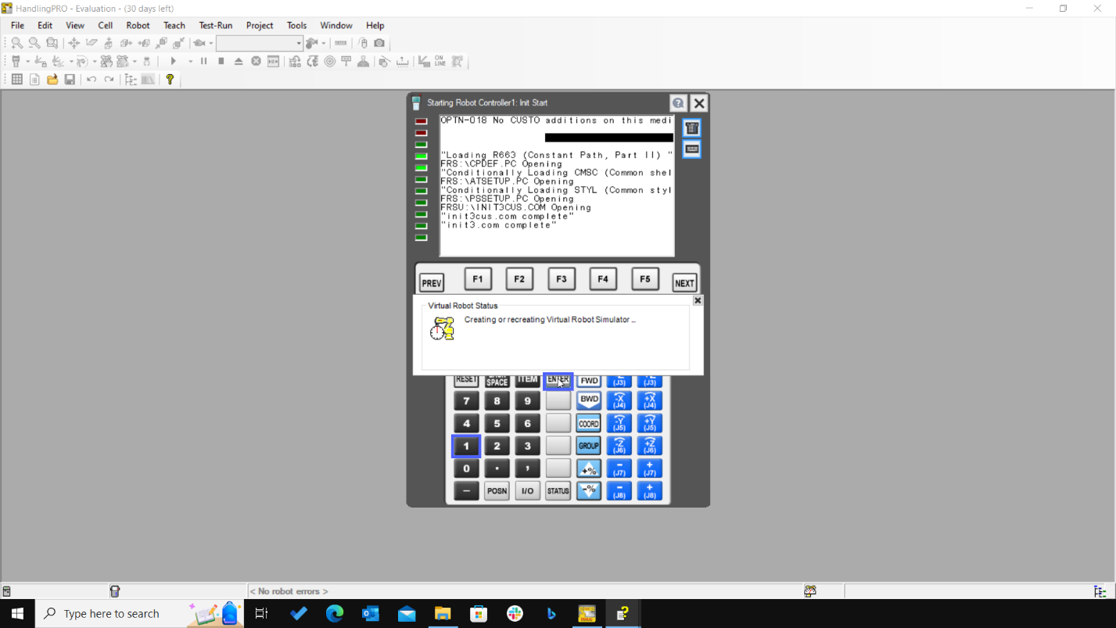Expand the dropdown arrow beside the play button
This screenshot has height=628, width=1116.
tap(190, 62)
